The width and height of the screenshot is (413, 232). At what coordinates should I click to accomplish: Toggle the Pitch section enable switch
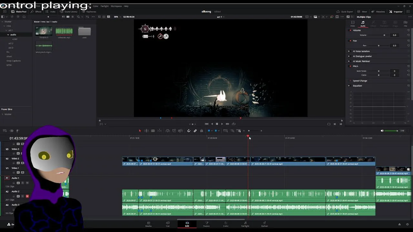pos(350,66)
